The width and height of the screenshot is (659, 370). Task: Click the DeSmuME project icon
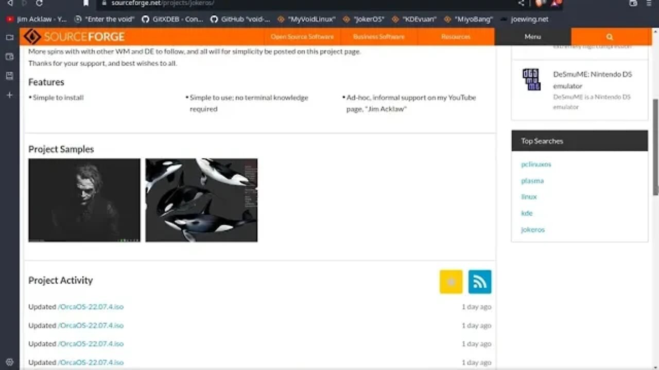click(x=531, y=80)
